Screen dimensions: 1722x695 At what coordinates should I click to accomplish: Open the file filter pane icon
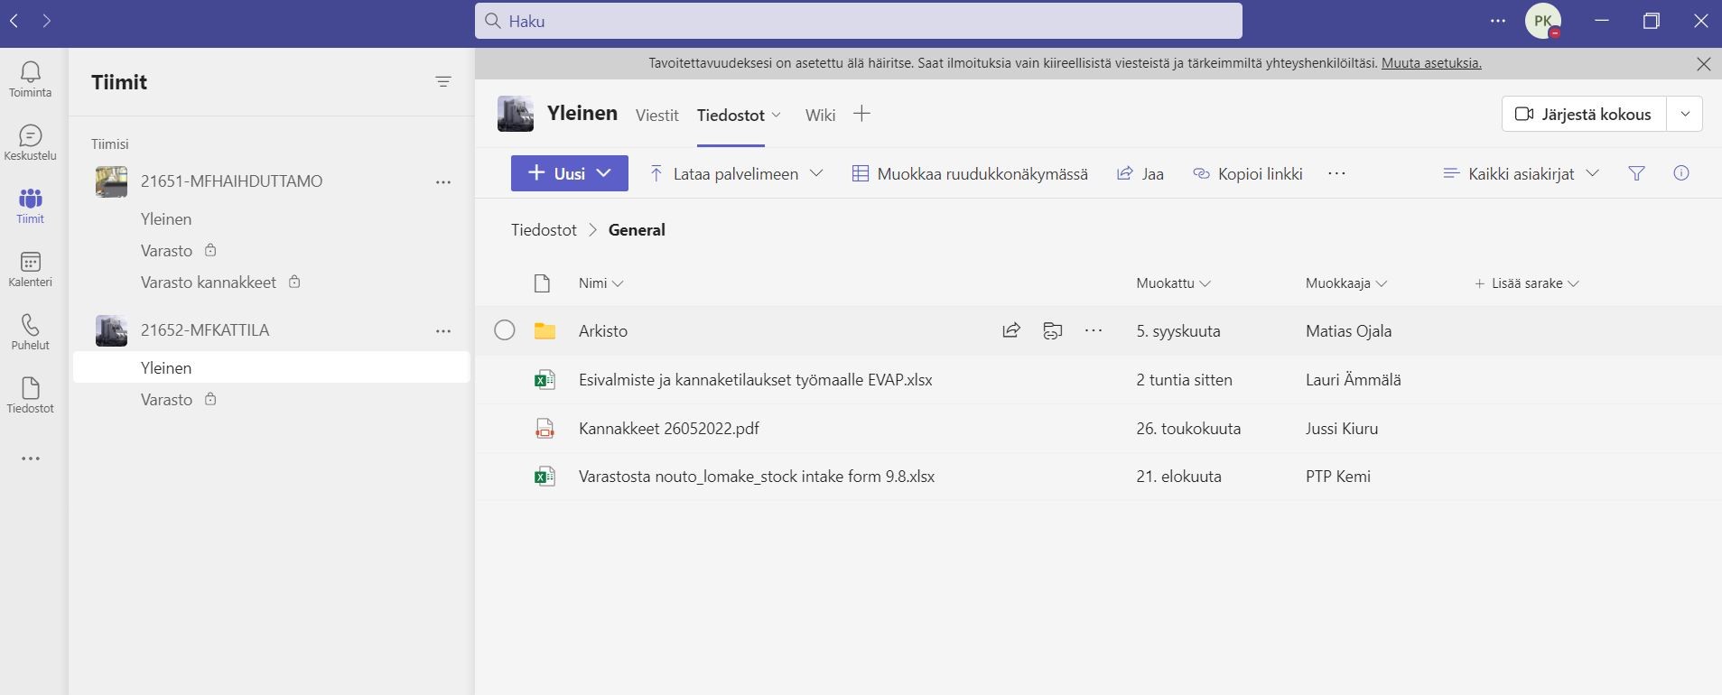click(x=1636, y=173)
